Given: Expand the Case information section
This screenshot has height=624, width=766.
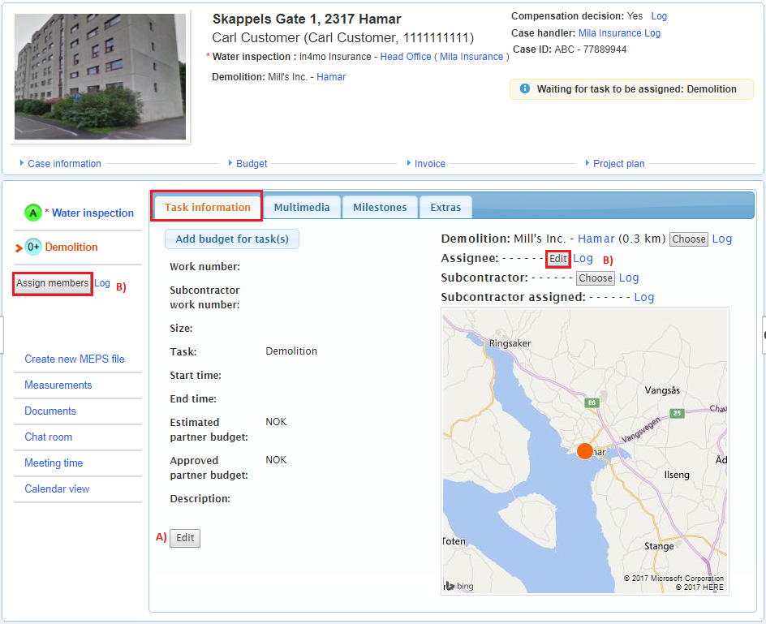Looking at the screenshot, I should [64, 164].
